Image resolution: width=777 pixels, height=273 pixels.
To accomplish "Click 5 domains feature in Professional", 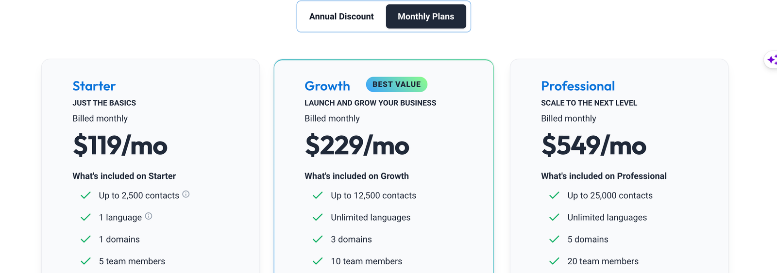I will tap(588, 240).
